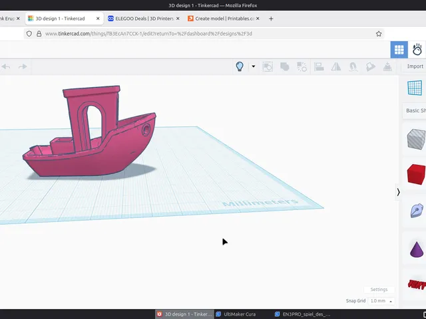Click the Show all lightbulb icon
426x319 pixels.
coord(240,66)
